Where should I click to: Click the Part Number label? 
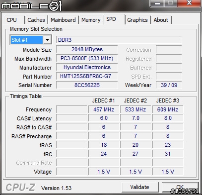[x=38, y=77]
